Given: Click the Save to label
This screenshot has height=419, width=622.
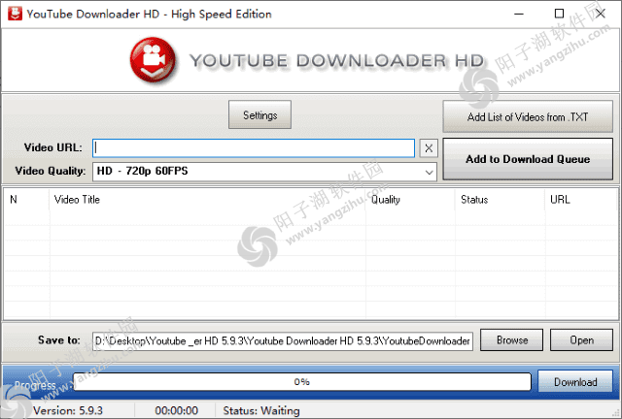Looking at the screenshot, I should point(59,340).
